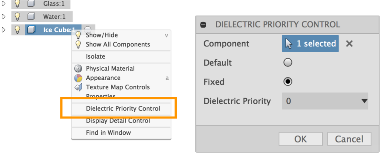The image size is (381, 154).
Task: Click the Water:1 component cube icon
Action: pyautogui.click(x=31, y=17)
